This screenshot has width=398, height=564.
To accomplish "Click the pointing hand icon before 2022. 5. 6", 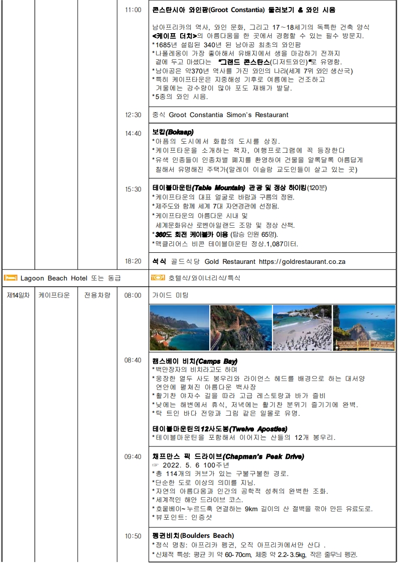I will coord(155,464).
